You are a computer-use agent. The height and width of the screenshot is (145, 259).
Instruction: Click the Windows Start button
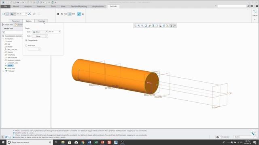[3, 142]
